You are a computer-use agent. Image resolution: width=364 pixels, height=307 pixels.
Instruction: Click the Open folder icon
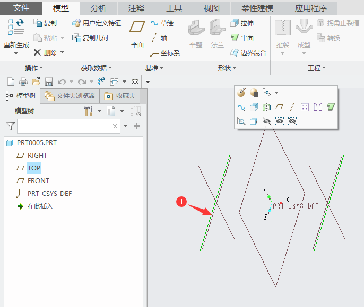click(x=36, y=82)
